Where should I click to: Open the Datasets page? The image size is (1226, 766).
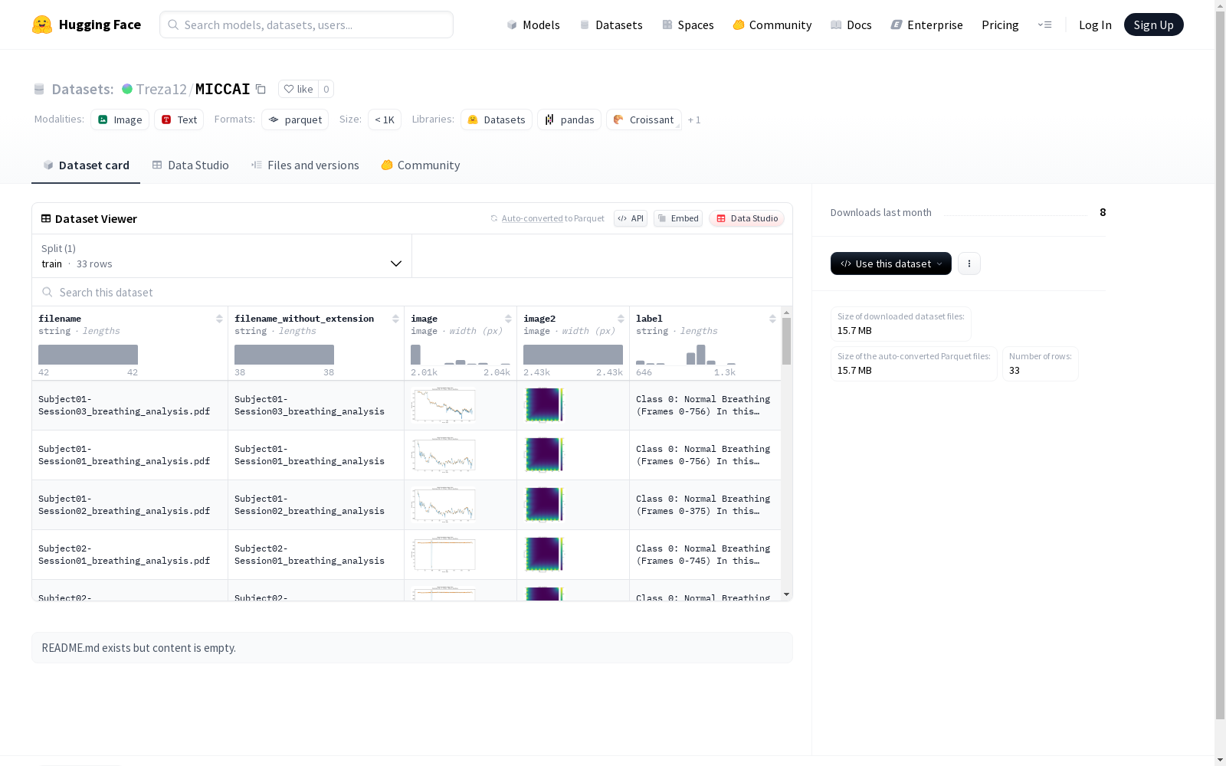pyautogui.click(x=611, y=25)
